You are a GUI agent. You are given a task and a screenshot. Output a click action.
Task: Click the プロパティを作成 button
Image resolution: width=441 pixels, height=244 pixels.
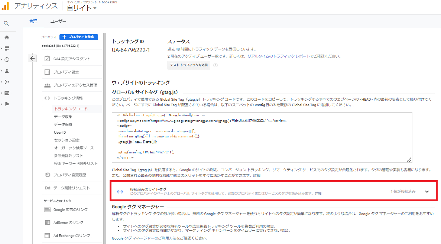click(x=79, y=37)
